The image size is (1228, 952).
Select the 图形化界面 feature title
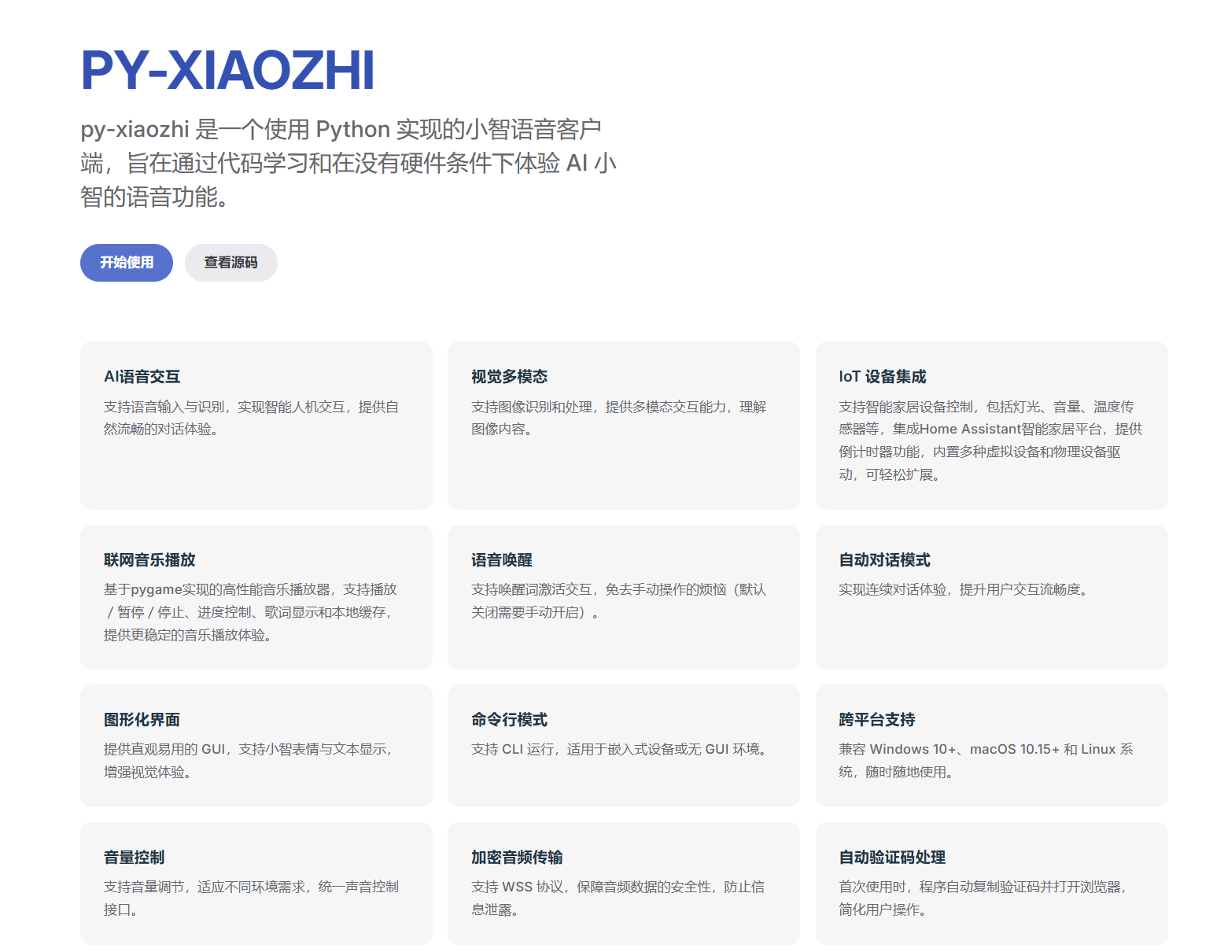coord(142,720)
